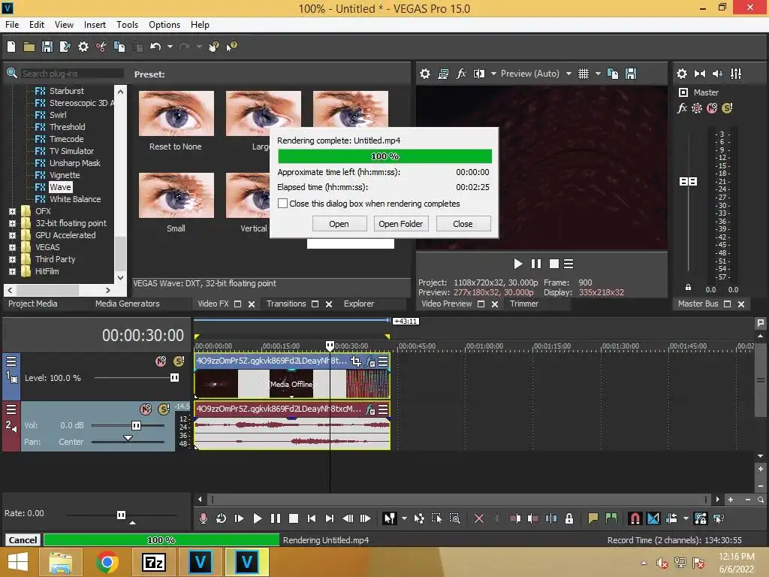Select Vignette effect in plug-in list
Viewport: 769px width, 577px height.
coord(65,175)
